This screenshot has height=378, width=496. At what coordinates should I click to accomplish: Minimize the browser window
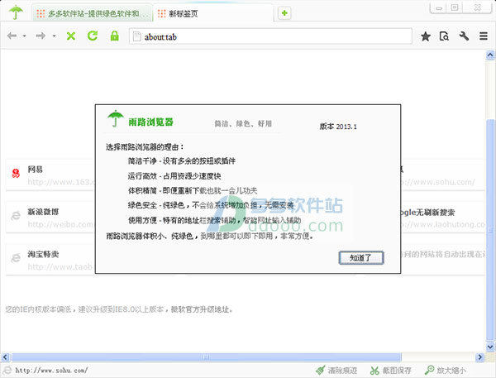coord(439,8)
